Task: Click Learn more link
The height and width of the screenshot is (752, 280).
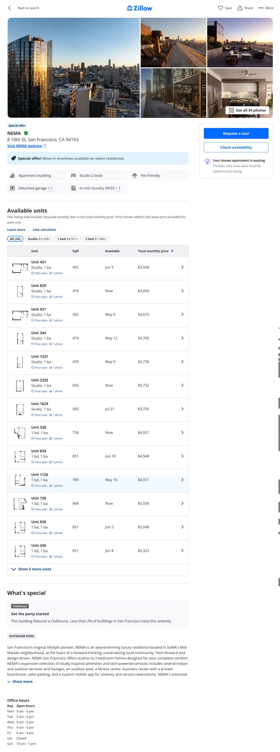Action: coord(16,229)
